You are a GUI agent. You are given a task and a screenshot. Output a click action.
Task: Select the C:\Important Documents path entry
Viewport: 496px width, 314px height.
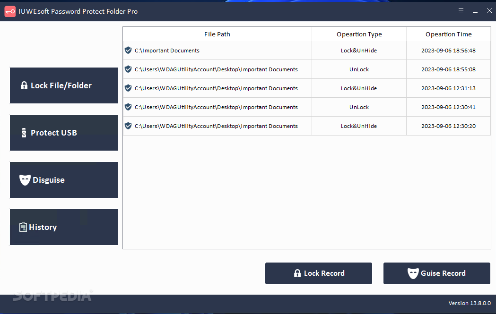coord(167,51)
